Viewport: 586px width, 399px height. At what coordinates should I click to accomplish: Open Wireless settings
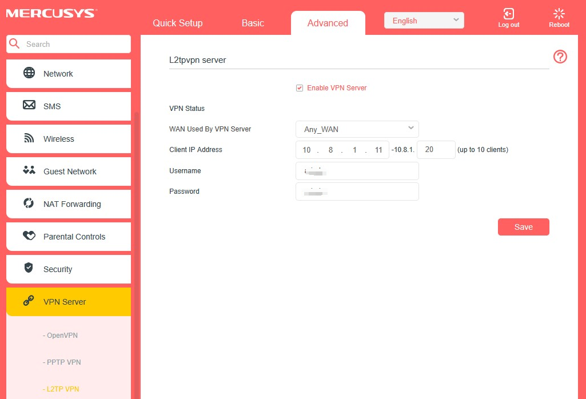(x=59, y=139)
